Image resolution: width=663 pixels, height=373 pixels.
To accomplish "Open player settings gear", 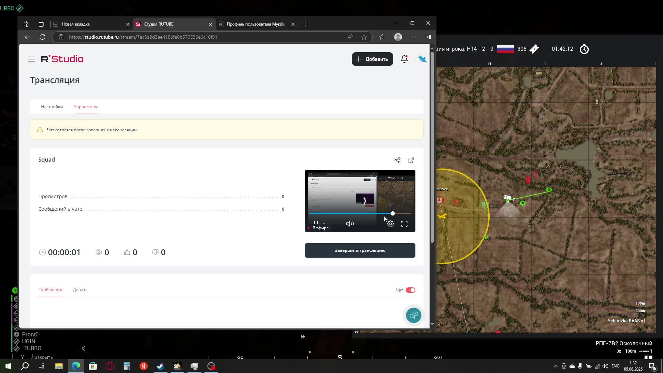I will (390, 224).
